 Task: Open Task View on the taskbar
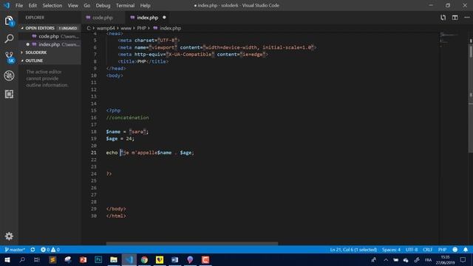(x=37, y=259)
